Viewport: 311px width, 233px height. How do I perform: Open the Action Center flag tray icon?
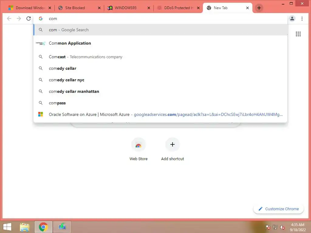268,227
